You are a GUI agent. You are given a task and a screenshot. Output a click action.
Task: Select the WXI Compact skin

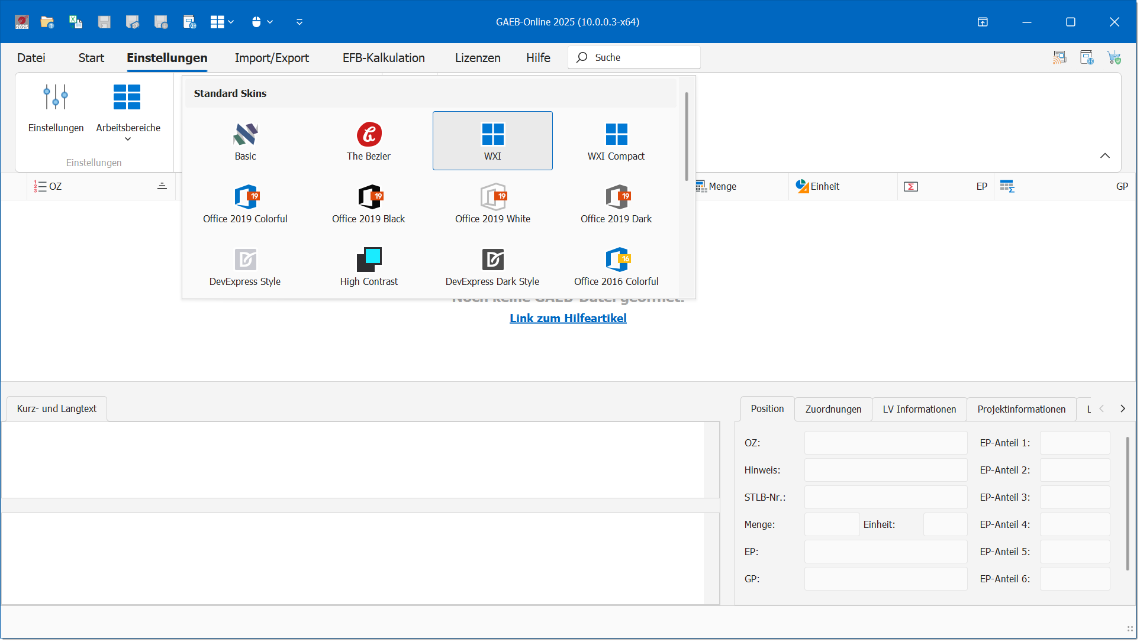616,141
